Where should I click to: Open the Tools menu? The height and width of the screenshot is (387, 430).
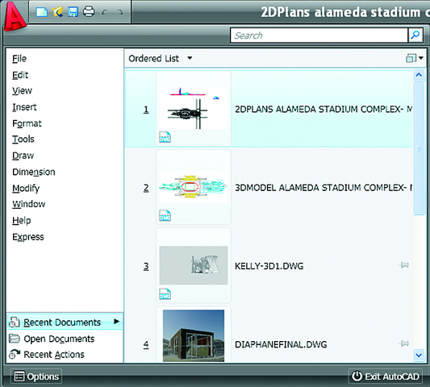coord(23,139)
